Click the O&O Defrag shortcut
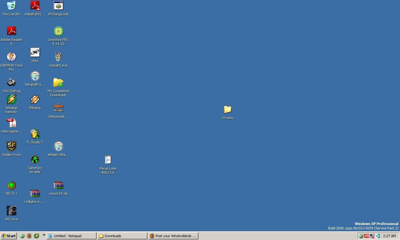Image resolution: width=400 pixels, height=240 pixels. click(x=11, y=82)
